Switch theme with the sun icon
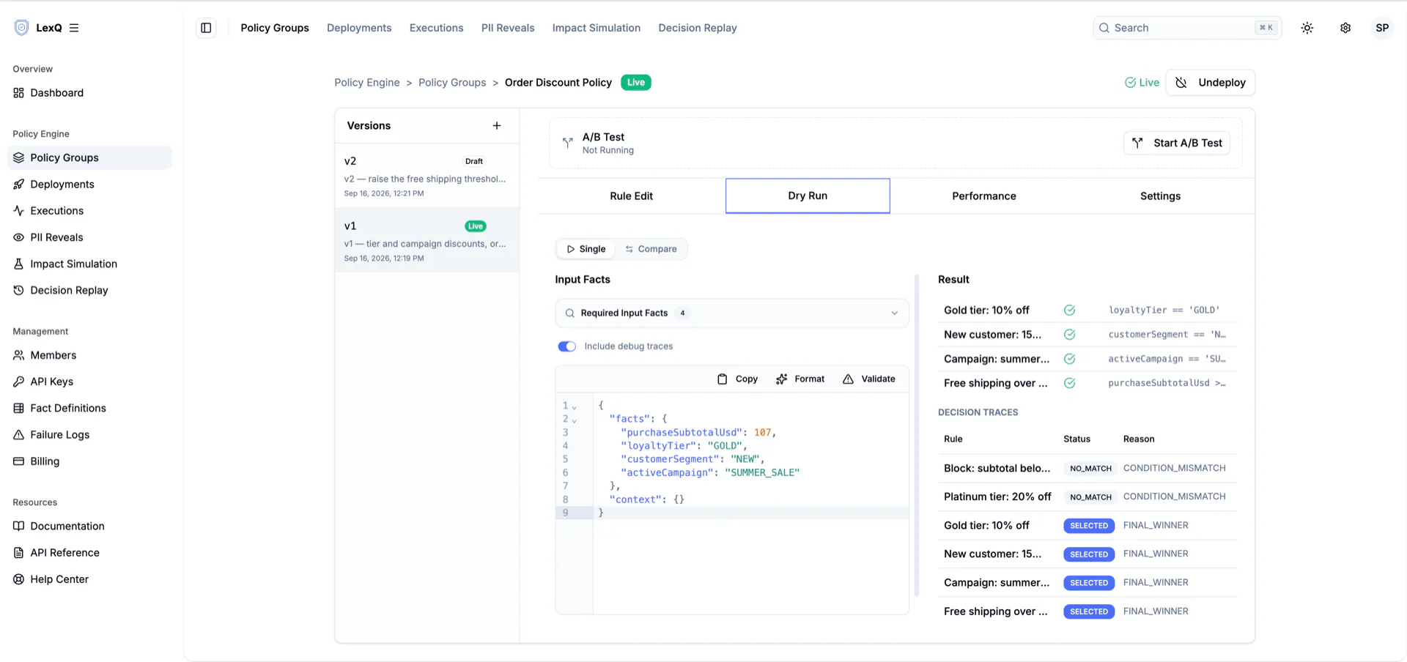The height and width of the screenshot is (662, 1407). pos(1307,28)
